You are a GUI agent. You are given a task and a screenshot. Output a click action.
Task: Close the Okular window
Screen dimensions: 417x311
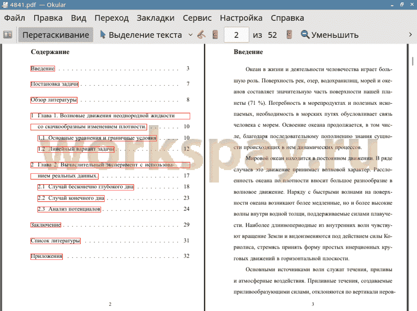pos(412,5)
